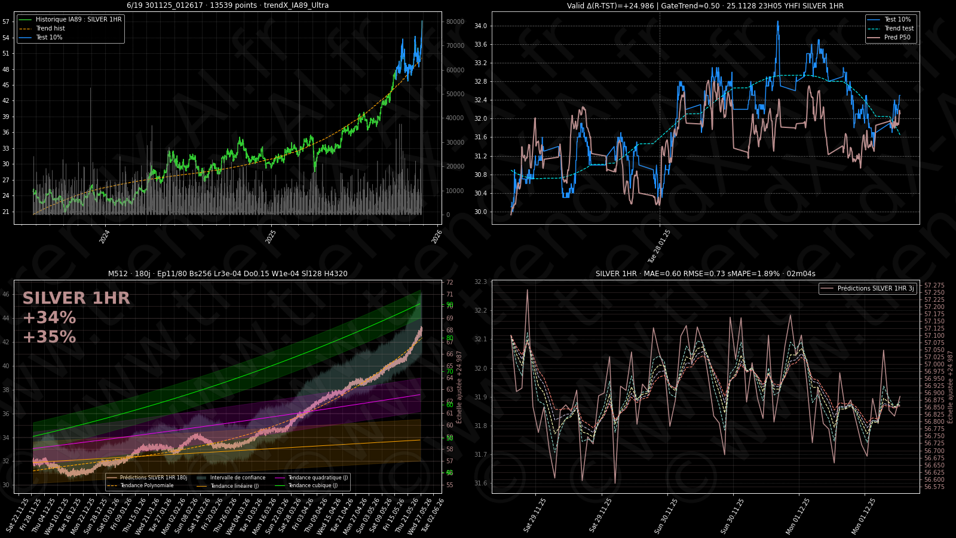
Task: Click 'Prédictions SILVER 1HR 3j' legend entry
Action: [875, 289]
